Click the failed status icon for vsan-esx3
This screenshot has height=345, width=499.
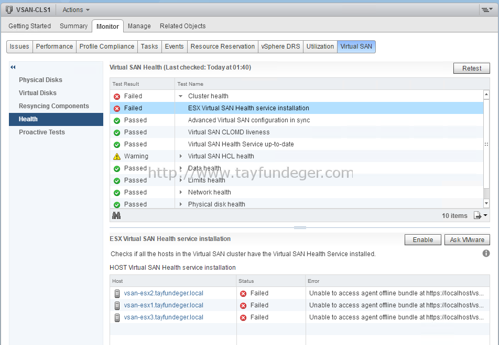pyautogui.click(x=243, y=318)
